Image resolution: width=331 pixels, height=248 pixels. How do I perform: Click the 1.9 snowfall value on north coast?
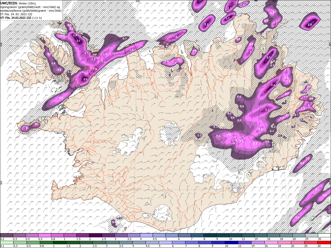(x=175, y=37)
